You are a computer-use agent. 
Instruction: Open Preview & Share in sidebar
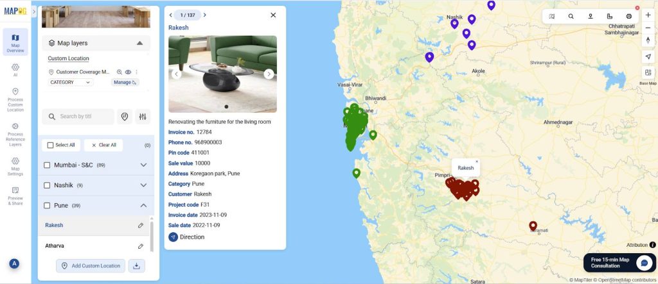pyautogui.click(x=15, y=196)
